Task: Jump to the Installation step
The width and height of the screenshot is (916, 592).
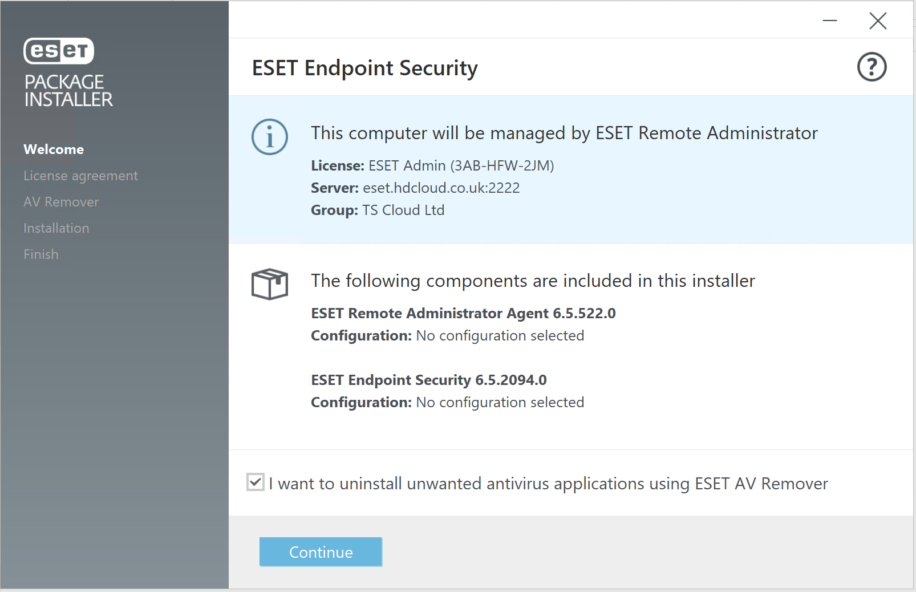Action: tap(56, 228)
